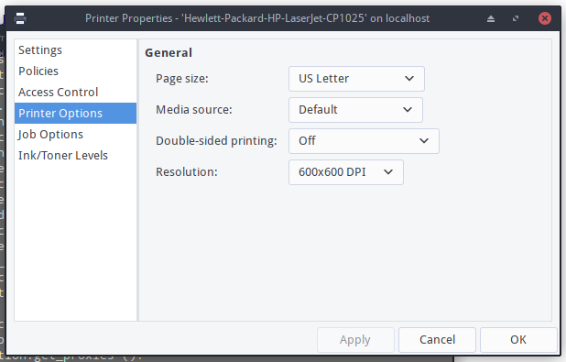The height and width of the screenshot is (362, 566).
Task: Click the Cancel button
Action: coord(437,340)
